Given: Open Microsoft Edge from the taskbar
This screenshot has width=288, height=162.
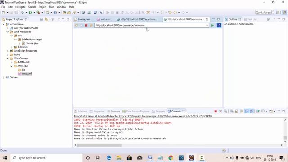Looking at the screenshot, I should [109, 158].
